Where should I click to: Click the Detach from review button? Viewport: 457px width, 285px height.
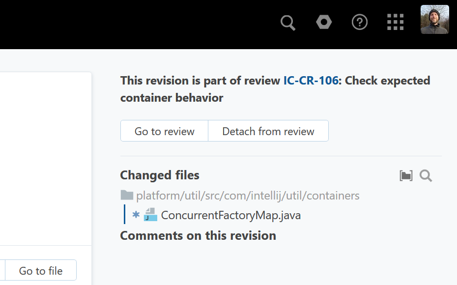(268, 131)
